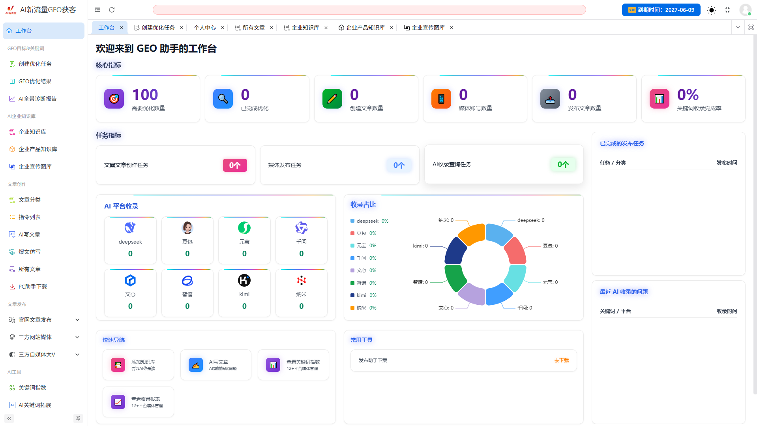Image resolution: width=757 pixels, height=426 pixels.
Task: Open AI关键词拓展 in the sidebar
Action: tap(43, 405)
